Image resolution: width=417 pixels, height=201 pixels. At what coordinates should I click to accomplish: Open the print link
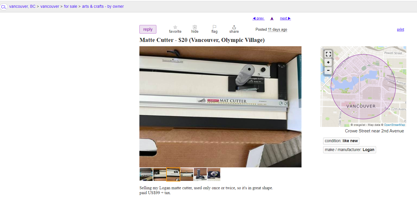tap(401, 30)
